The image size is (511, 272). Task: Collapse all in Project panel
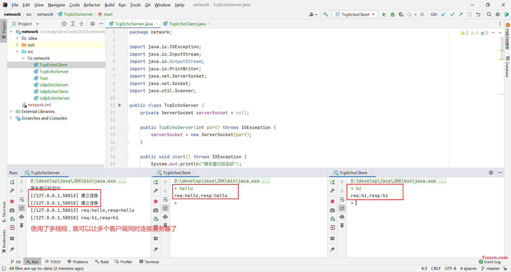(81, 24)
